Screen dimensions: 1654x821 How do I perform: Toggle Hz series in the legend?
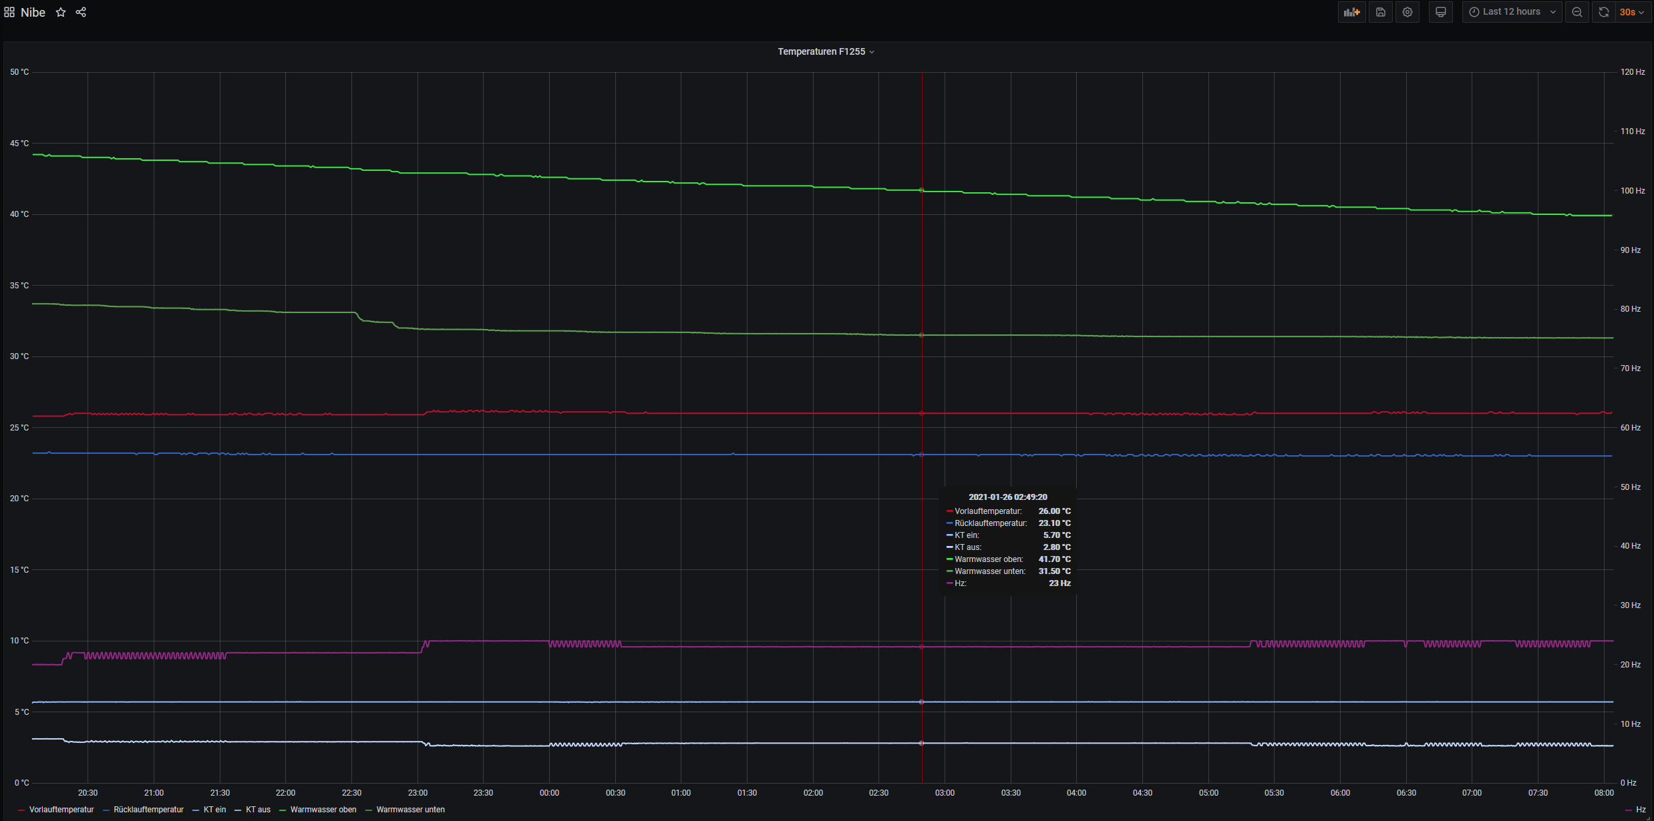pos(1641,810)
